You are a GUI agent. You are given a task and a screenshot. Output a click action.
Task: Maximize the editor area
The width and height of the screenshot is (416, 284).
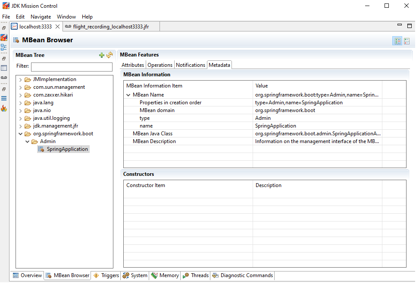click(x=410, y=26)
